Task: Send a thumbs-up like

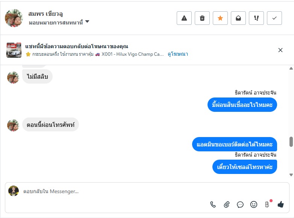Action: pyautogui.click(x=280, y=204)
